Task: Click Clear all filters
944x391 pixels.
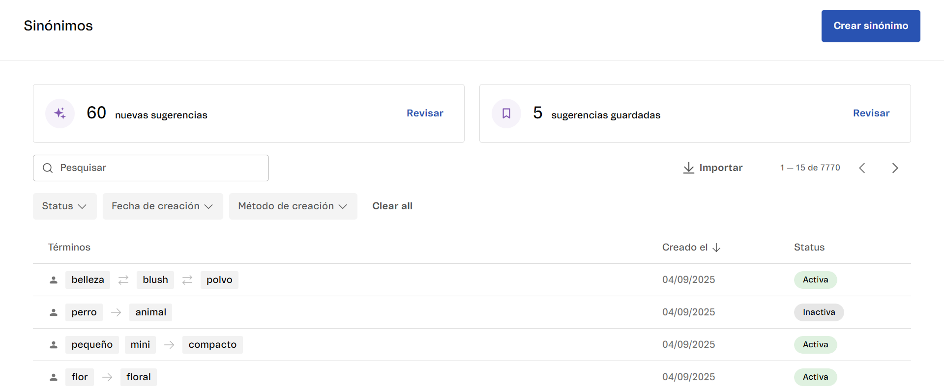Action: click(x=392, y=206)
